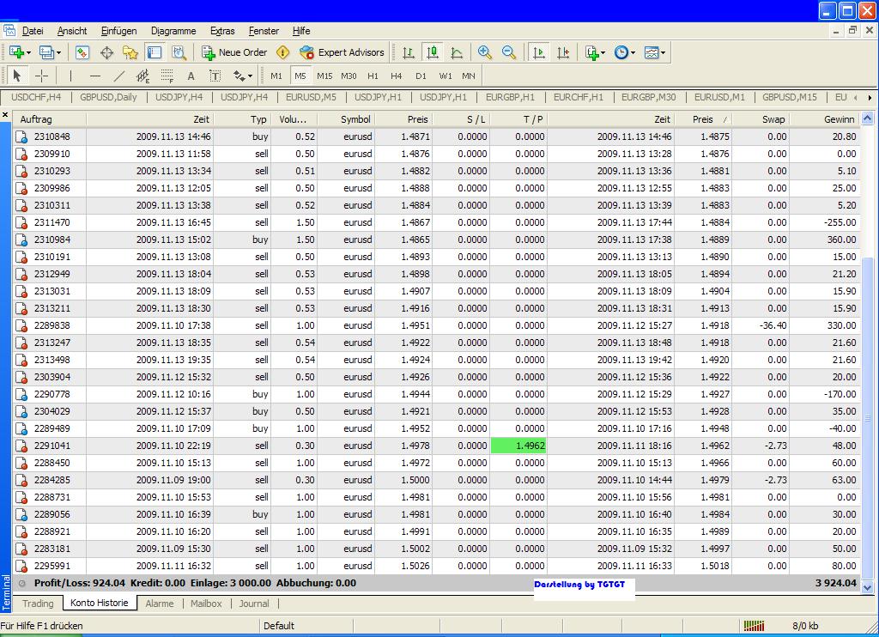Open the chart templates dropdown
The height and width of the screenshot is (637, 879).
coord(654,52)
